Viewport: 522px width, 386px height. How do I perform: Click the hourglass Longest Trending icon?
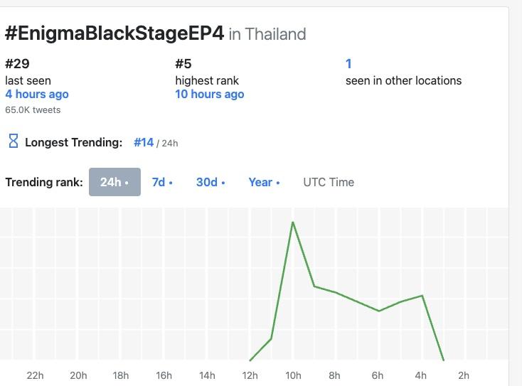tap(14, 141)
